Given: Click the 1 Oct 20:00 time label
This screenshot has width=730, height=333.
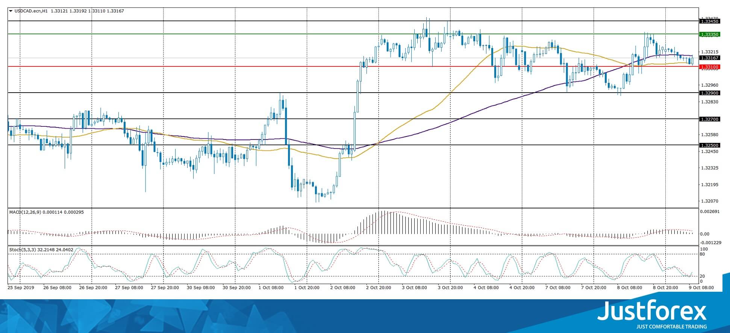Looking at the screenshot, I should click(x=307, y=288).
